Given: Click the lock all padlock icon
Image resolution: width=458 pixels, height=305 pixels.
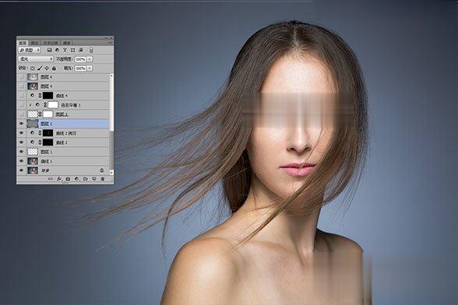Looking at the screenshot, I should (54, 68).
